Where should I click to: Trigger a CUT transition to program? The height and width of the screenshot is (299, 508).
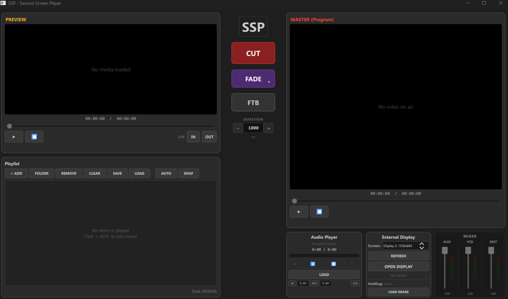click(x=253, y=53)
